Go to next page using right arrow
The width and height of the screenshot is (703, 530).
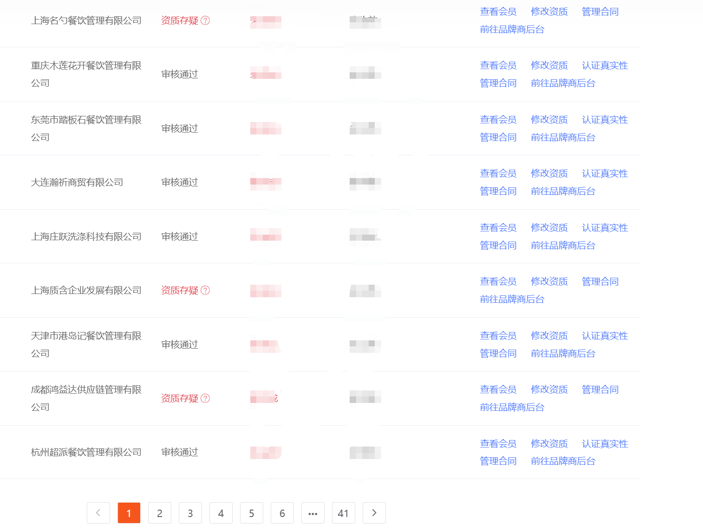[374, 513]
